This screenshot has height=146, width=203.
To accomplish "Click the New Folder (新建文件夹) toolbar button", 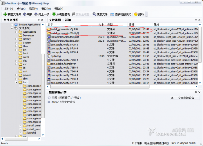I will pos(12,14).
